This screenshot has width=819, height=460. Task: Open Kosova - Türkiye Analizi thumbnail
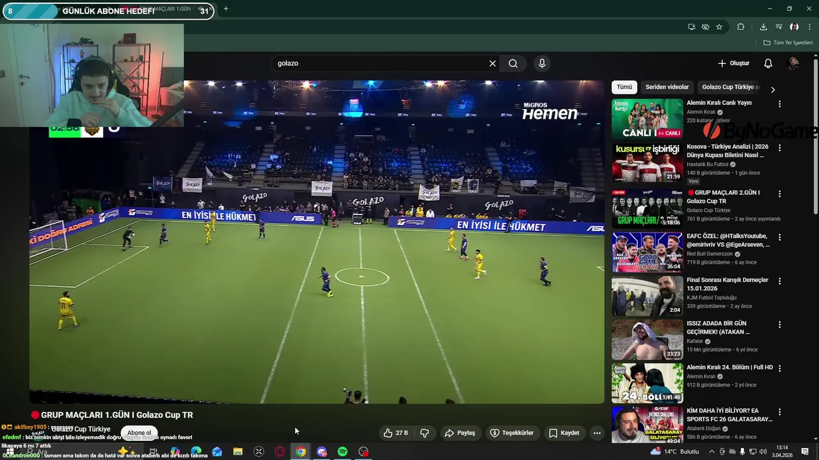click(647, 163)
